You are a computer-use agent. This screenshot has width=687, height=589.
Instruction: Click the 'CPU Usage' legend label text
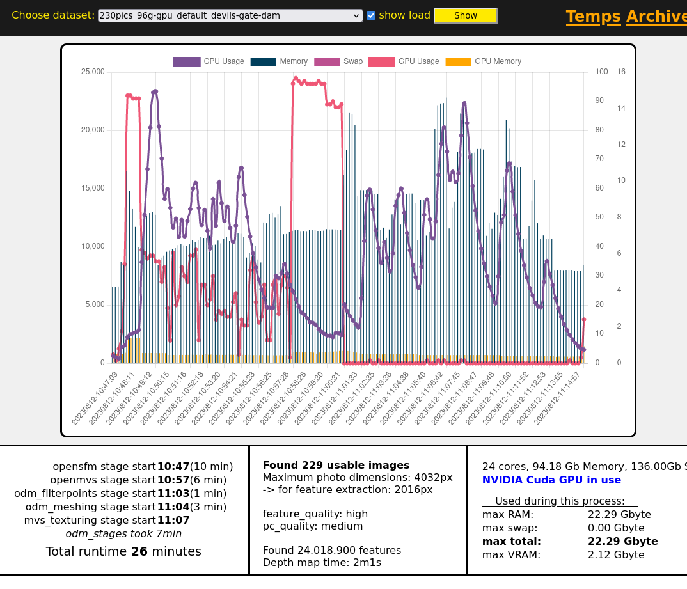click(x=224, y=61)
